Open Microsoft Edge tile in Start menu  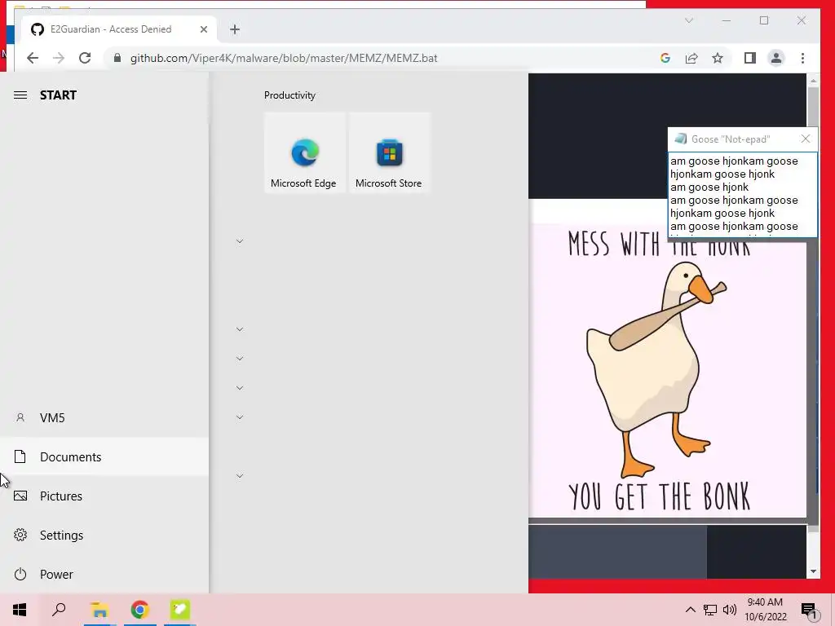[x=304, y=152]
